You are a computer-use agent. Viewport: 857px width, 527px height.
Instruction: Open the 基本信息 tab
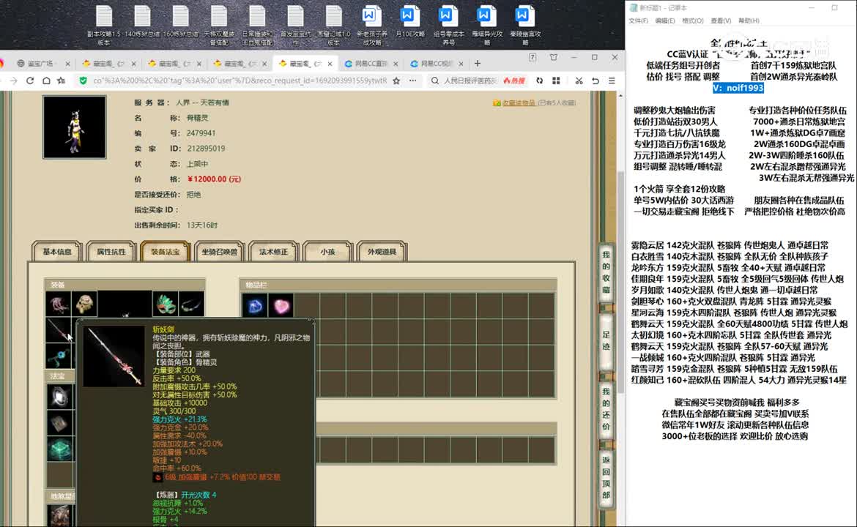[x=57, y=252]
